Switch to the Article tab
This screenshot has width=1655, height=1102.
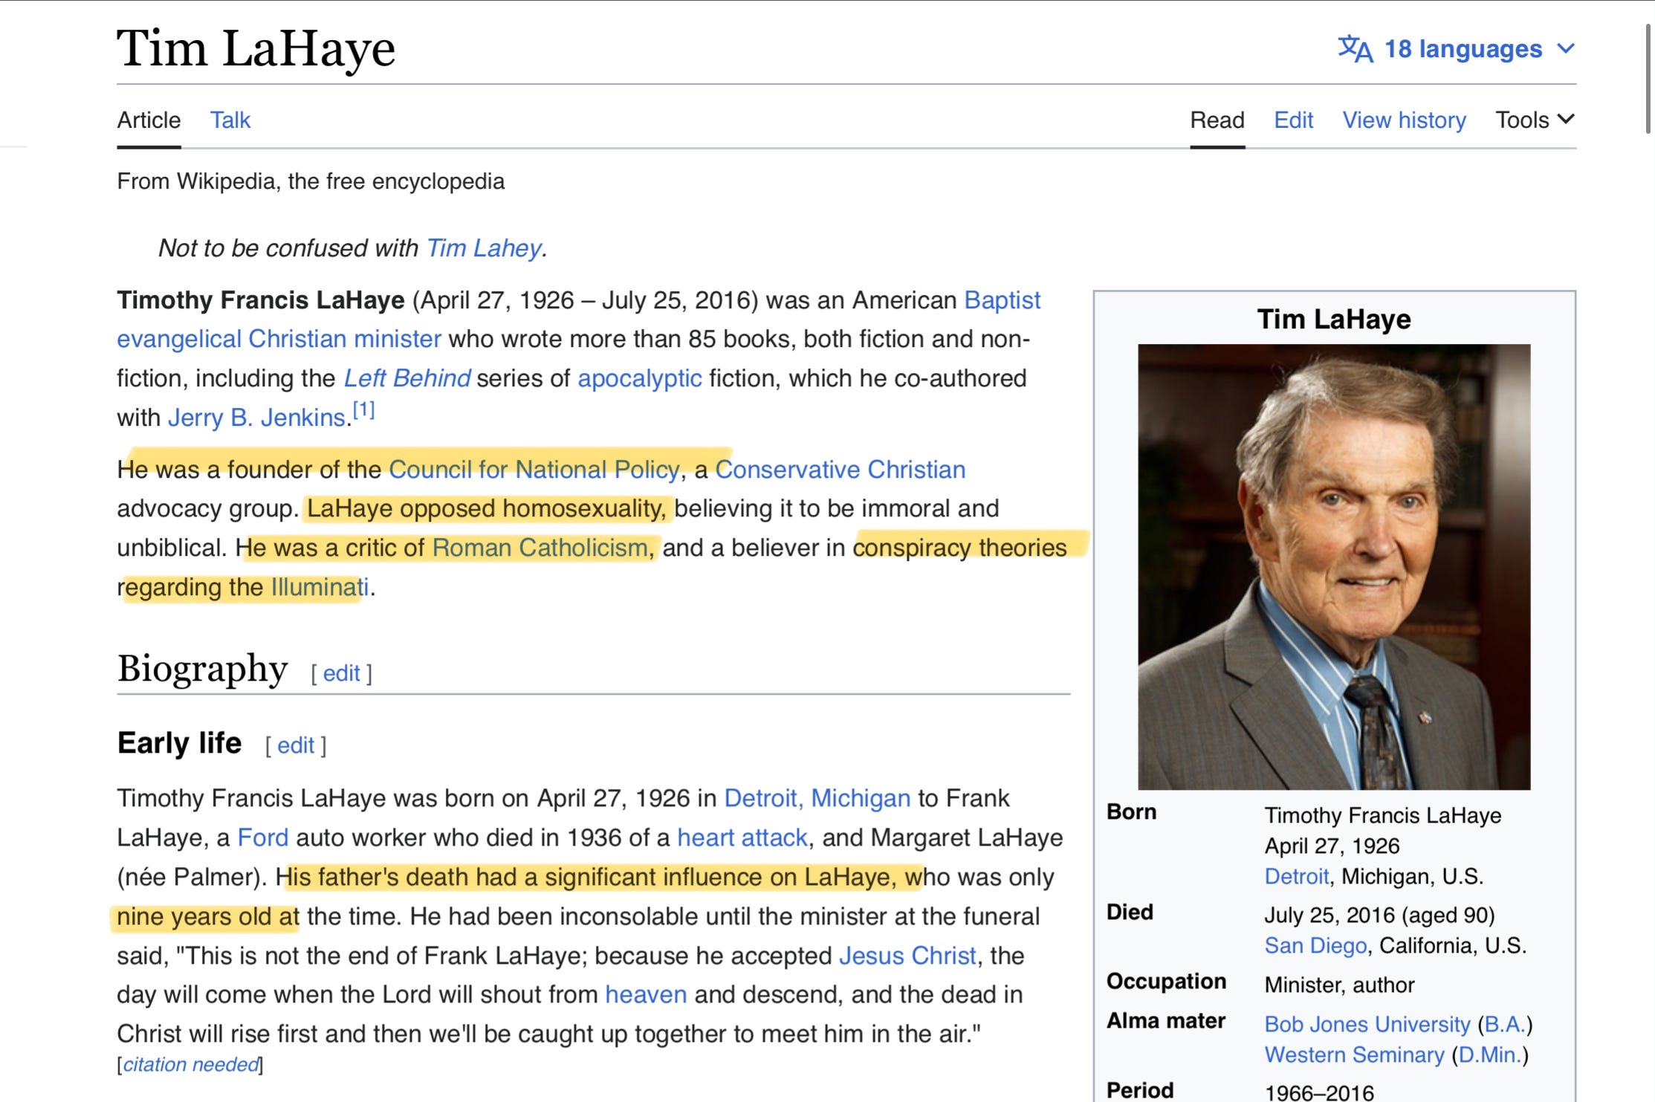(x=149, y=120)
